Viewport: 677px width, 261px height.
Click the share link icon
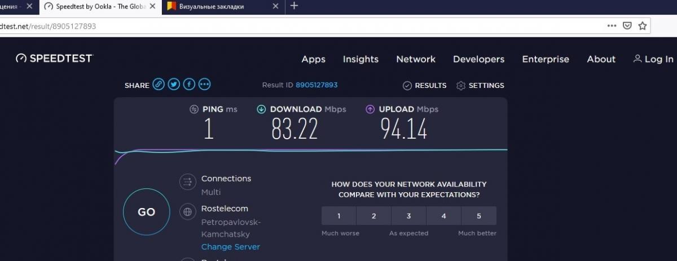[159, 85]
